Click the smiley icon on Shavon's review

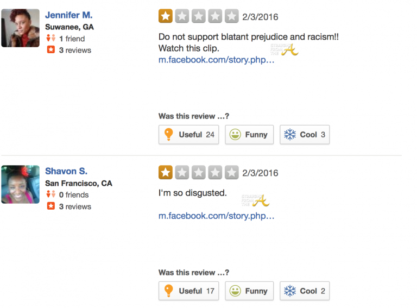click(x=235, y=291)
